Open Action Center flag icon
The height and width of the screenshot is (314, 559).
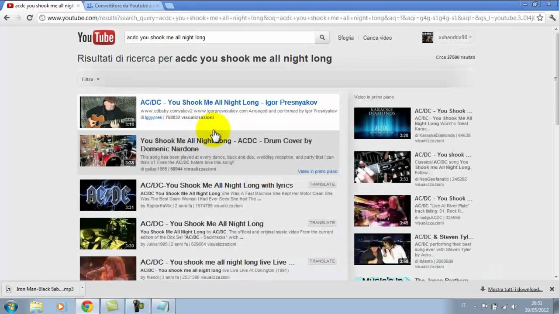[485, 306]
